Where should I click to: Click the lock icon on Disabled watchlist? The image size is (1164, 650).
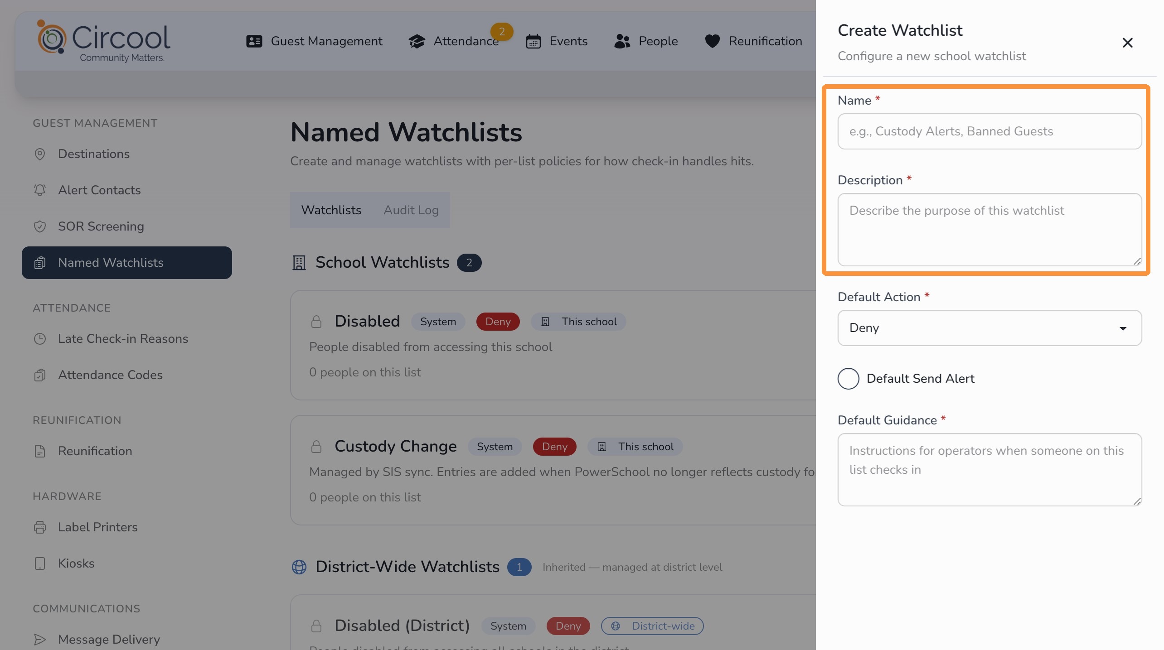pyautogui.click(x=316, y=322)
